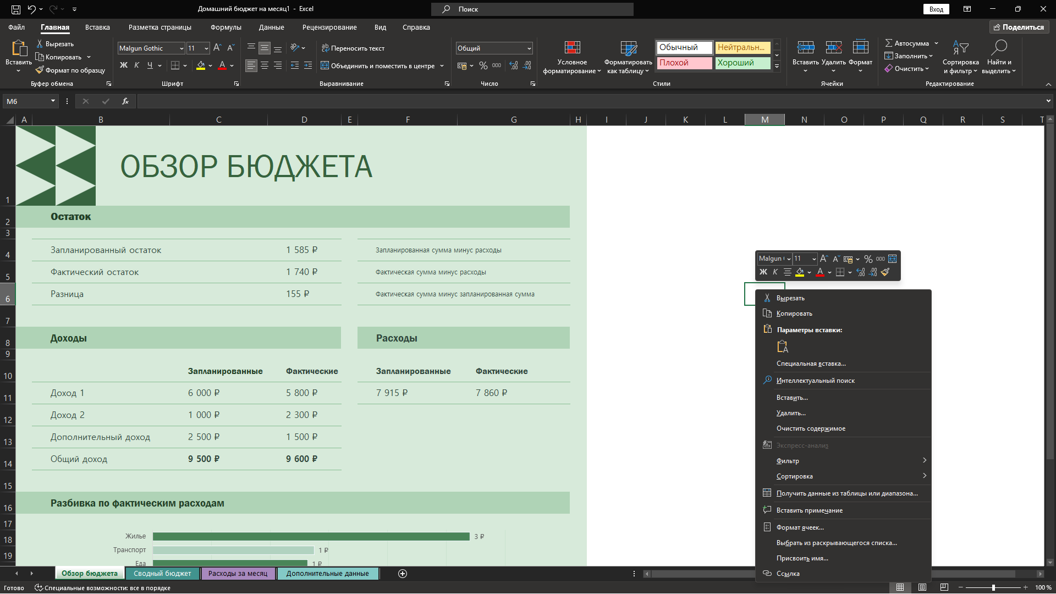Image resolution: width=1056 pixels, height=594 pixels.
Task: Open the AutoSum function icon
Action: (x=889, y=43)
